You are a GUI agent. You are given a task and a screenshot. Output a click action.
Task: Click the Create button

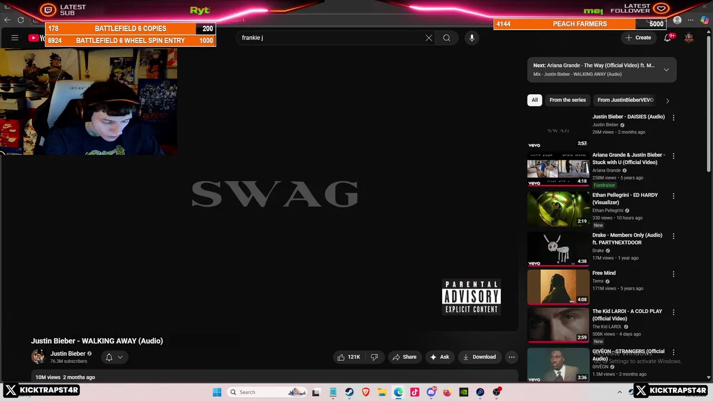[638, 38]
